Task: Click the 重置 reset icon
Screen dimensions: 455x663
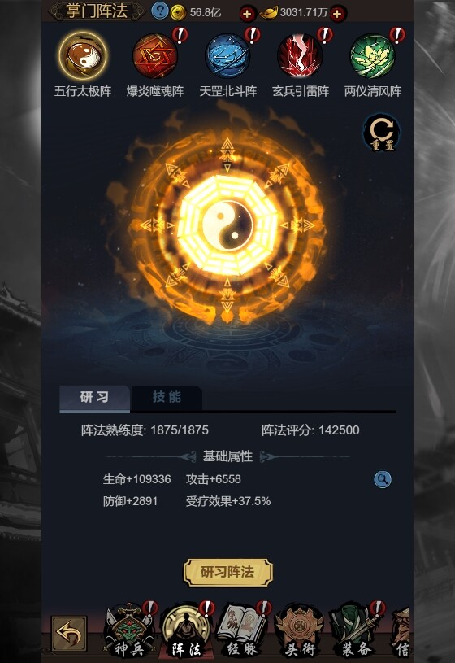Action: point(382,133)
